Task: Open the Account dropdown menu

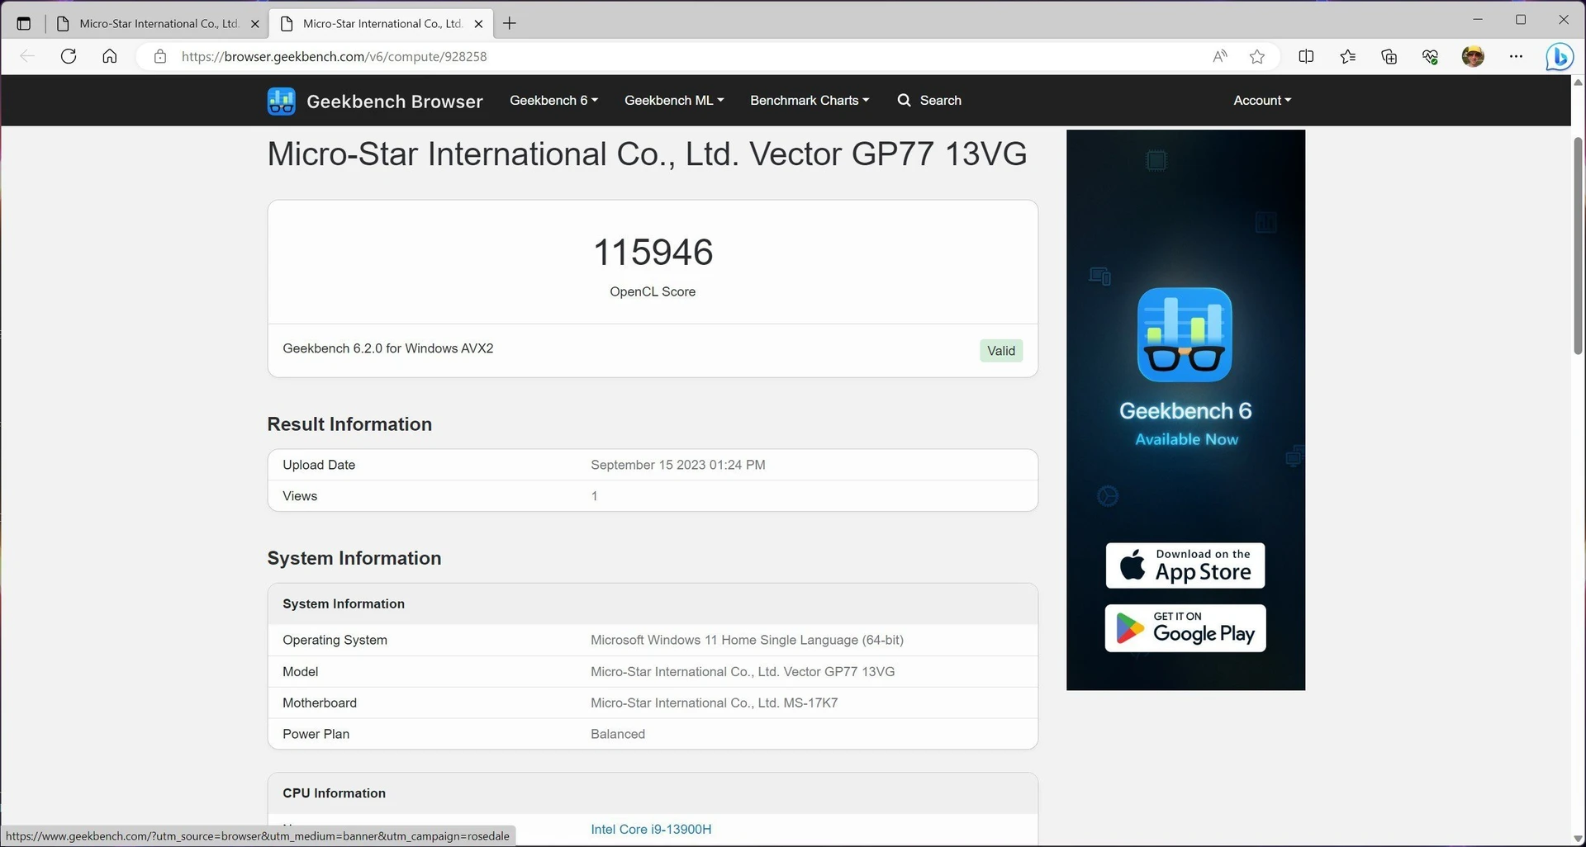Action: (x=1262, y=100)
